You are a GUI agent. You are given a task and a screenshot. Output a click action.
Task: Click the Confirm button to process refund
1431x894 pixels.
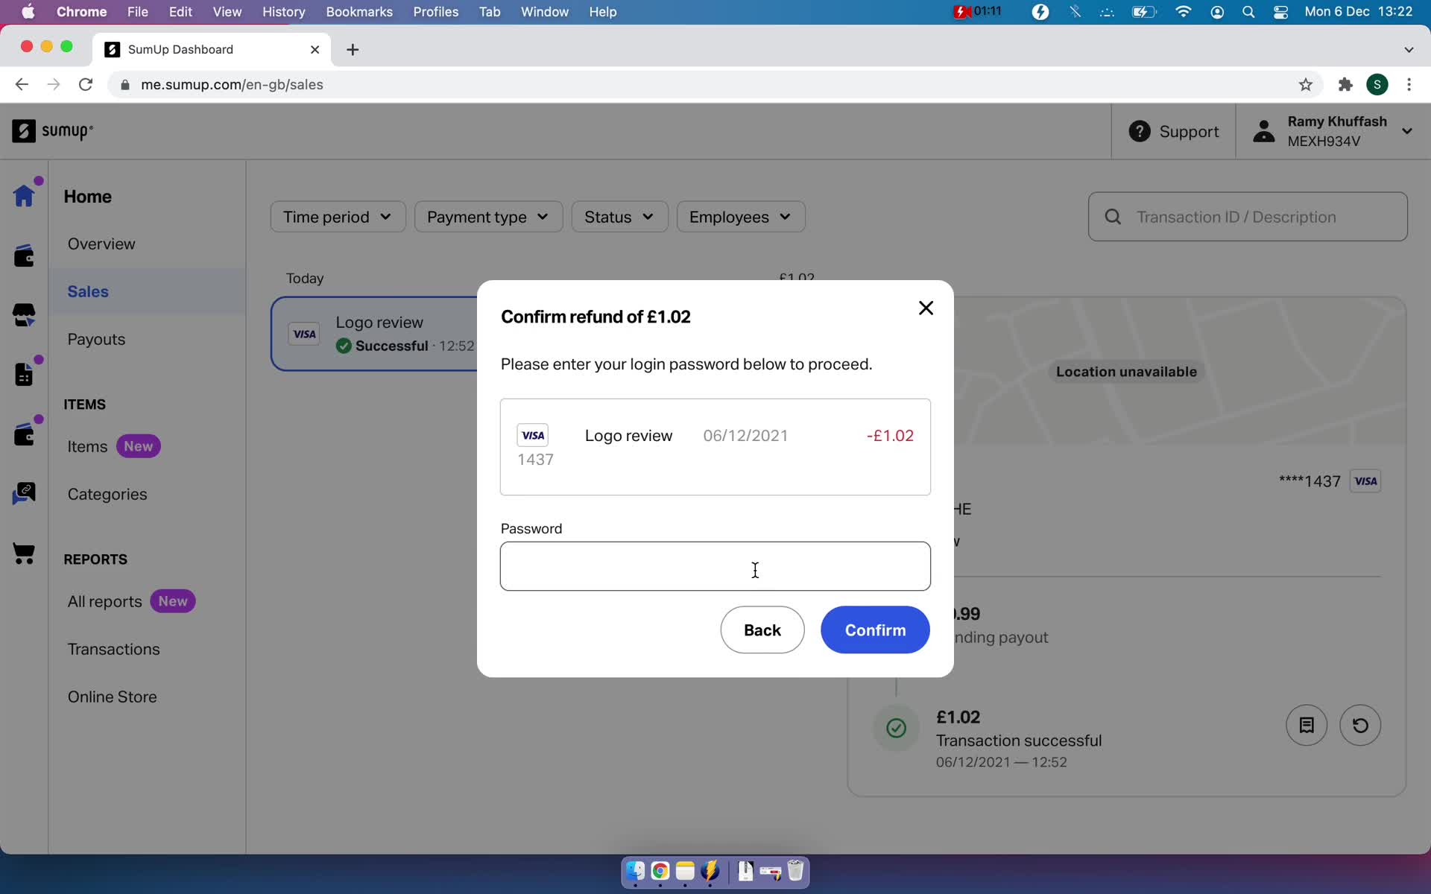[875, 630]
